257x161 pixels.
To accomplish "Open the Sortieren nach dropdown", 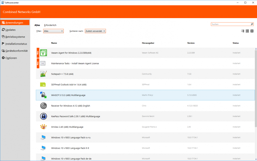I will tap(95, 31).
